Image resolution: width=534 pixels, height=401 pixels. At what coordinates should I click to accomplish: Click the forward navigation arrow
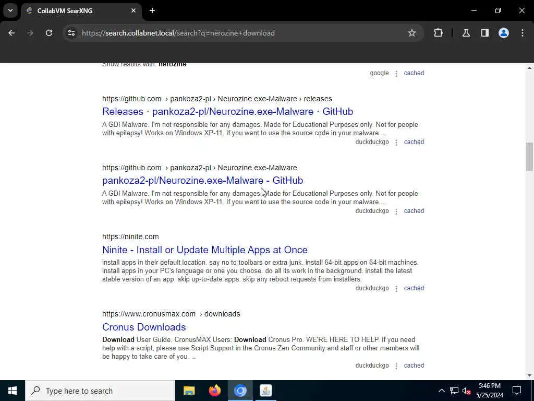[30, 33]
